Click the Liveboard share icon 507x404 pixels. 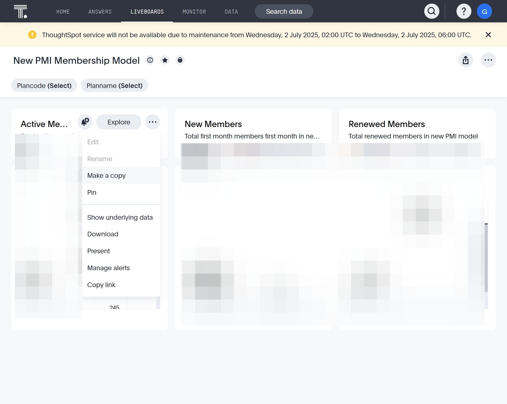[x=466, y=60]
